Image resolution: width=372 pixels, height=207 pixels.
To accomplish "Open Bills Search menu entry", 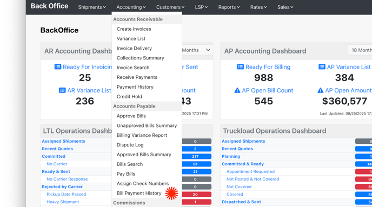I will point(130,164).
